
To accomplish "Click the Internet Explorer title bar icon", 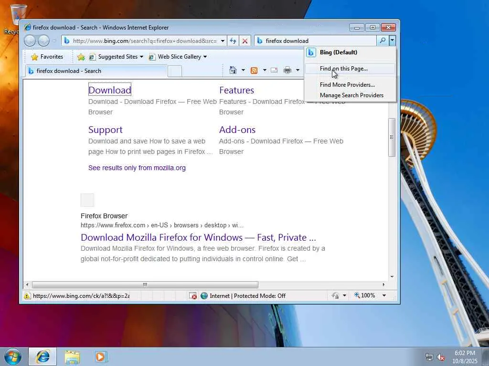I will [x=28, y=27].
